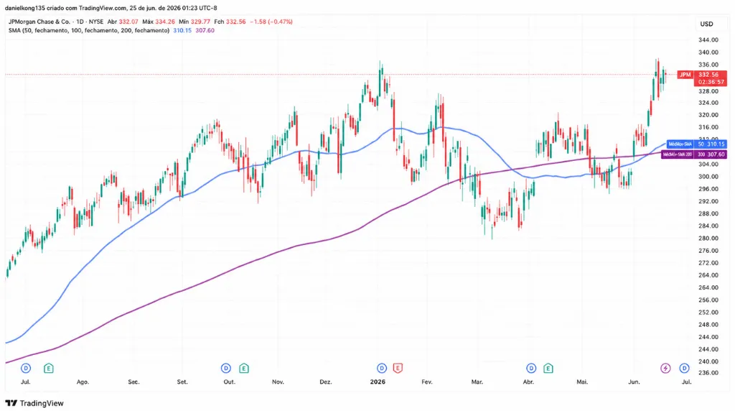Click the JPMorgan Chase & Co. title
Screen dimensions: 735x411
pos(39,22)
